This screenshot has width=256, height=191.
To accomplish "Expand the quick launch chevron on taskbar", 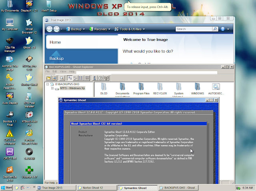I will click(34, 187).
